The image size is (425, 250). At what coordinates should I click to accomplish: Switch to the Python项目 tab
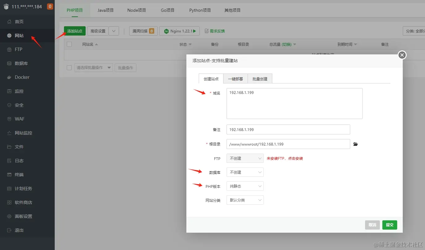tap(200, 10)
